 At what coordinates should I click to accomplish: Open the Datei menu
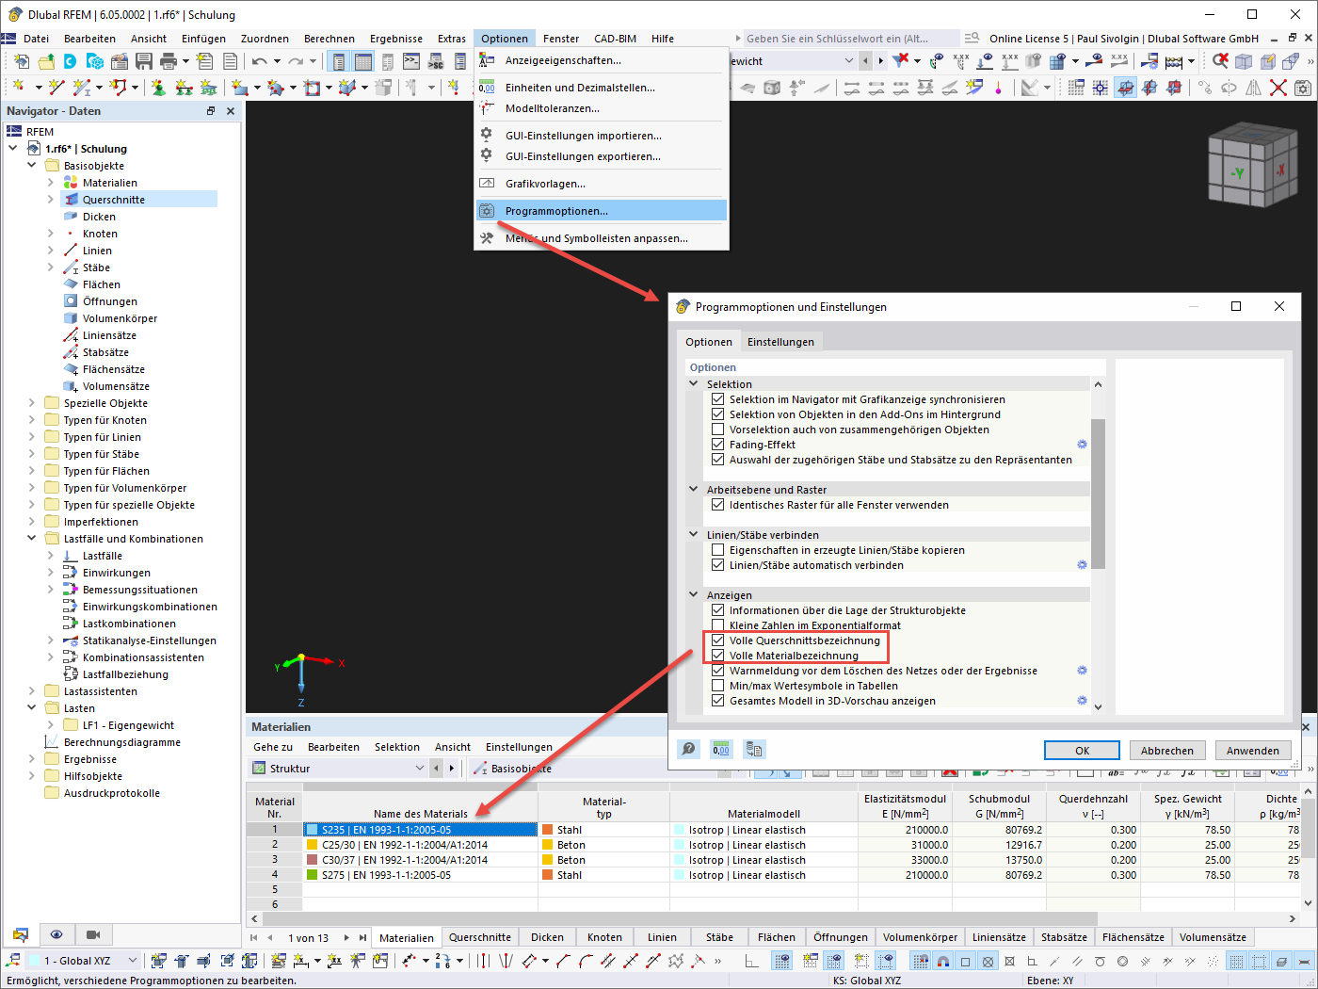pyautogui.click(x=37, y=39)
